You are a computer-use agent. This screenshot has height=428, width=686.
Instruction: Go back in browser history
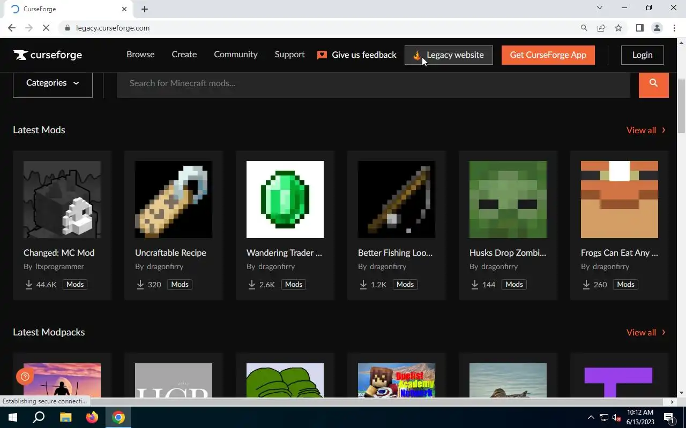click(12, 28)
